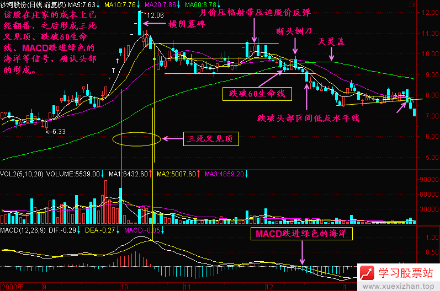Click the last cyan candlestick near 7.00
The width and height of the screenshot is (440, 291).
[x=415, y=112]
